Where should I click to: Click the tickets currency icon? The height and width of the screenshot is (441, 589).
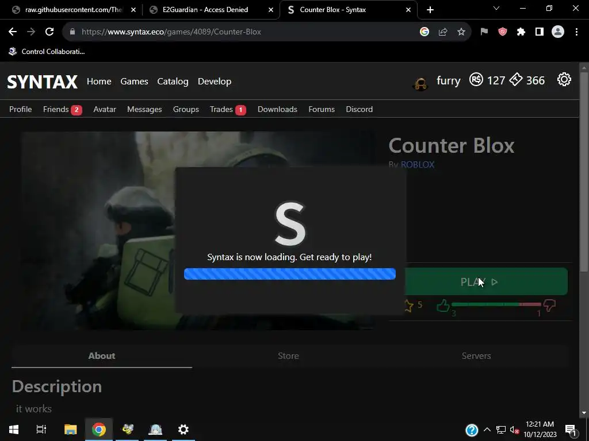click(x=516, y=79)
